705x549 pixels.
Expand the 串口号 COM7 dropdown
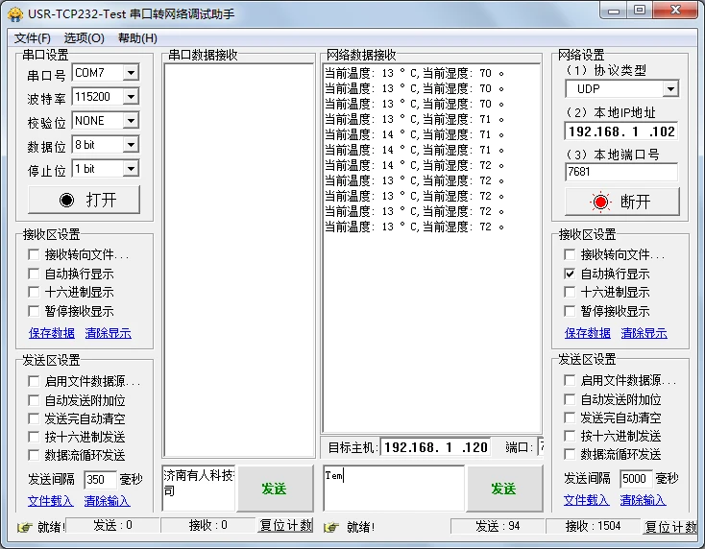131,72
